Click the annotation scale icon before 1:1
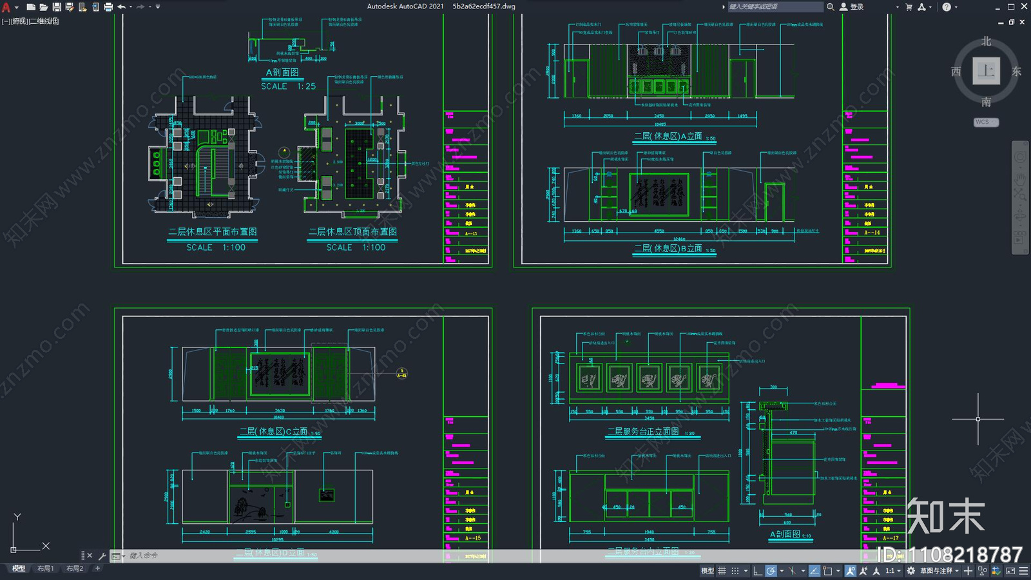 point(876,571)
